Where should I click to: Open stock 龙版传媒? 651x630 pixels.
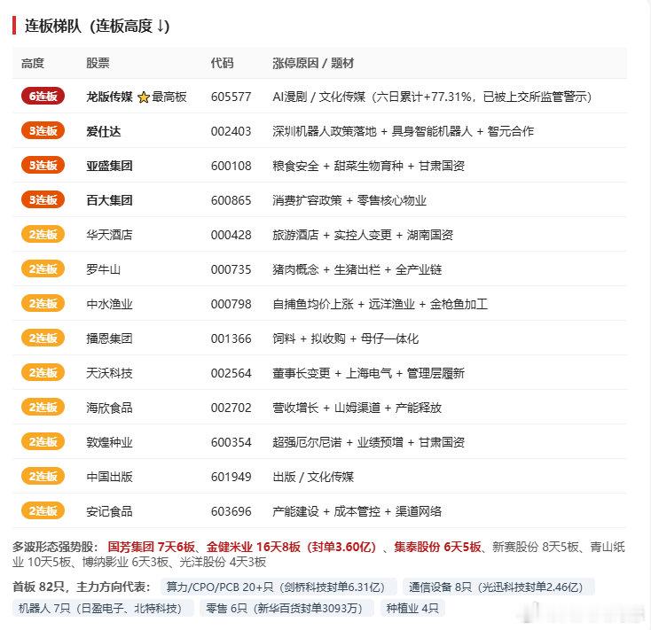click(x=110, y=97)
